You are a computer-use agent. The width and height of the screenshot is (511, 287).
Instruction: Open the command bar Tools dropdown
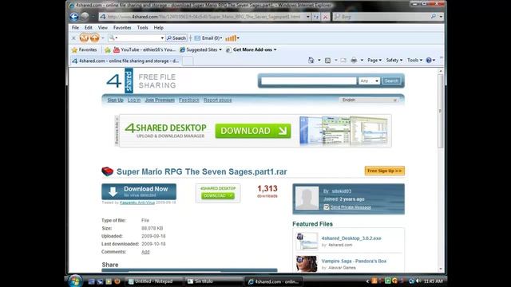click(x=414, y=61)
